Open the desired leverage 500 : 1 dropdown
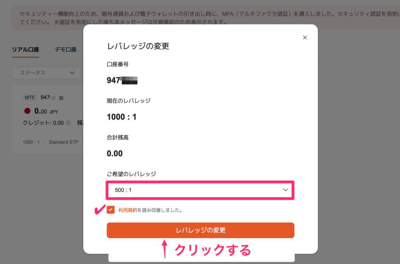The width and height of the screenshot is (400, 264). [x=200, y=190]
